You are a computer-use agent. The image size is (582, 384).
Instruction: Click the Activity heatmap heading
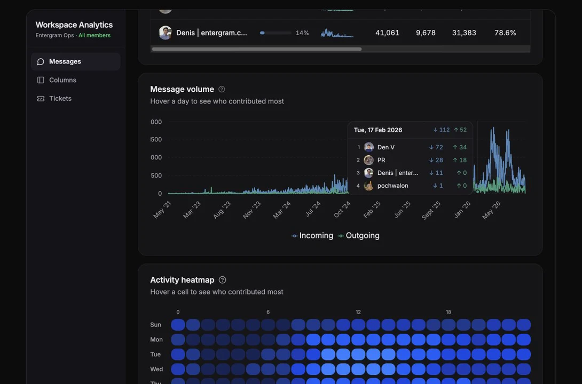182,280
